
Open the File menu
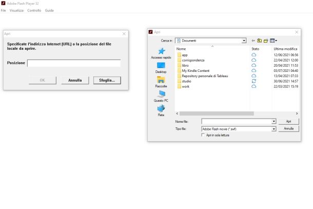(x=4, y=10)
